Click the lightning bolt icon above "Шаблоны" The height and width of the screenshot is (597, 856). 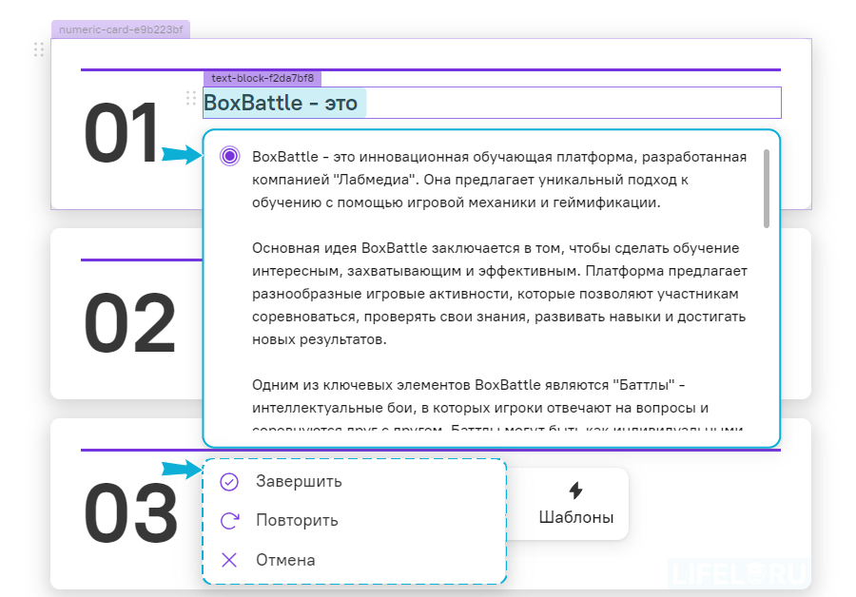point(576,491)
